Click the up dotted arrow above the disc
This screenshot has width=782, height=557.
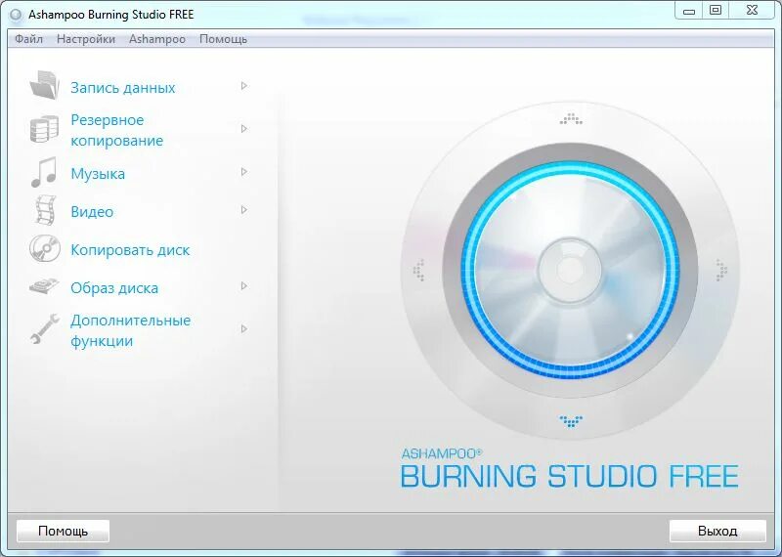point(571,119)
